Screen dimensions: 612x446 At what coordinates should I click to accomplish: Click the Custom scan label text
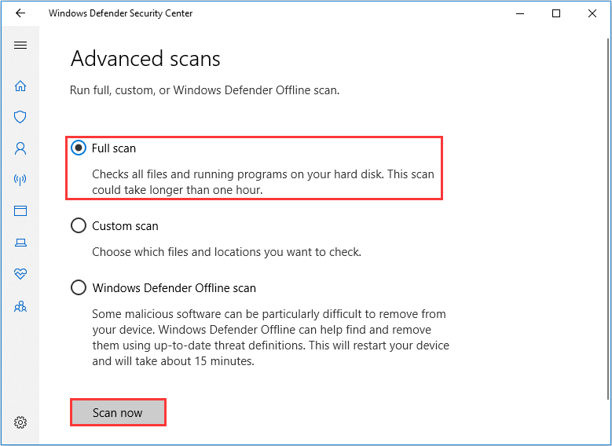[125, 226]
